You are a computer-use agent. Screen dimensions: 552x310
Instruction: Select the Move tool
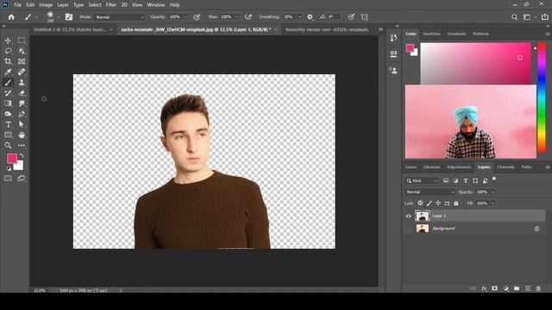[8, 40]
